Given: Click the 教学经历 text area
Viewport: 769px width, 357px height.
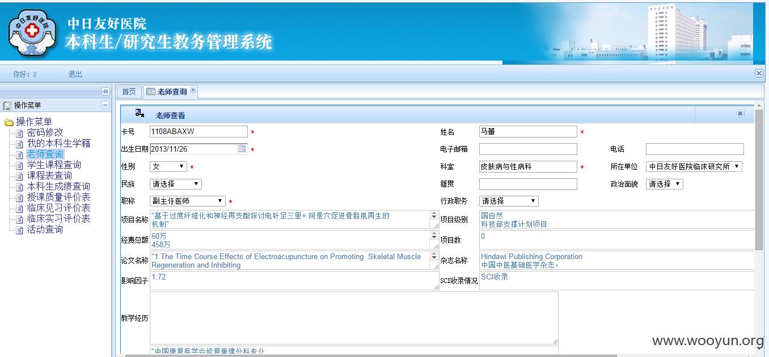Looking at the screenshot, I should tap(354, 318).
